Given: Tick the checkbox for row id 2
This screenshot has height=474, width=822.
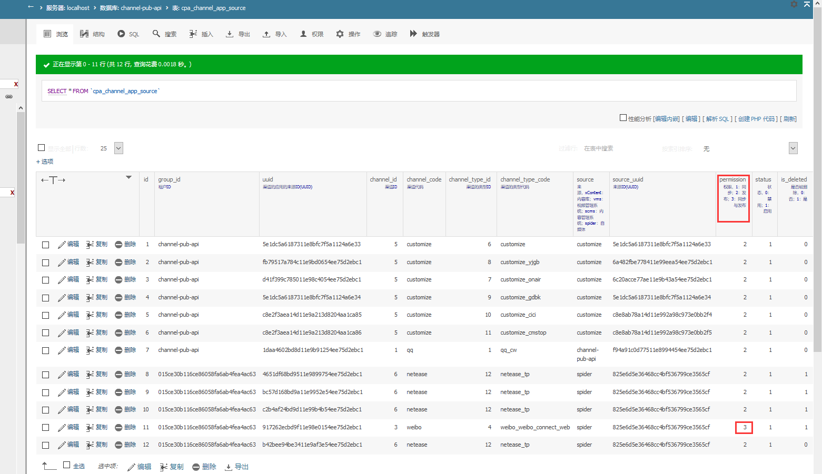Looking at the screenshot, I should (x=46, y=263).
